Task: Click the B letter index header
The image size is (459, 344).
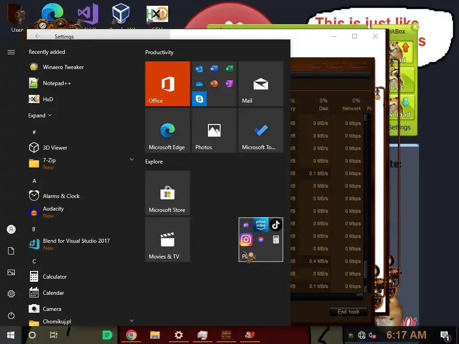Action: point(34,229)
